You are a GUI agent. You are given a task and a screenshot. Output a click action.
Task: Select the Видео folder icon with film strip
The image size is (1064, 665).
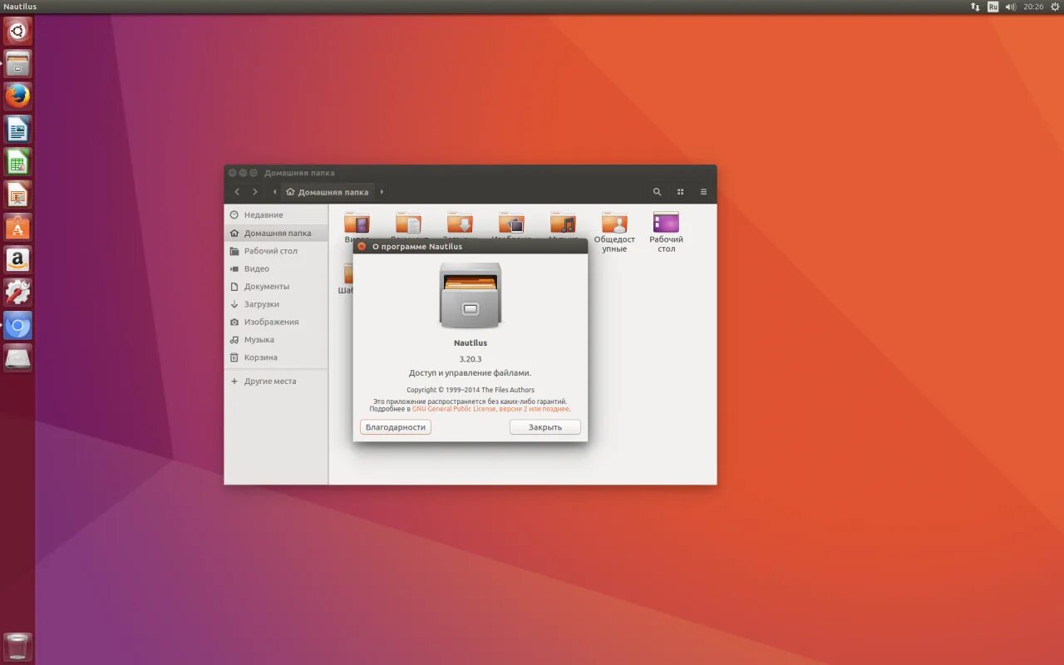click(x=357, y=223)
